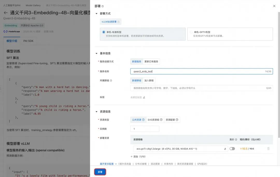Delete resource row with trash icon
Image resolution: width=280 pixels, height=177 pixels.
[x=268, y=149]
